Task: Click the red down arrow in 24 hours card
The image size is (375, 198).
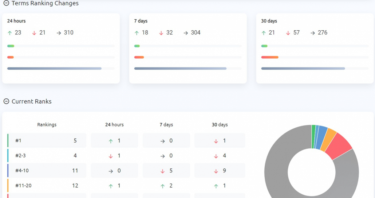Action: click(34, 33)
